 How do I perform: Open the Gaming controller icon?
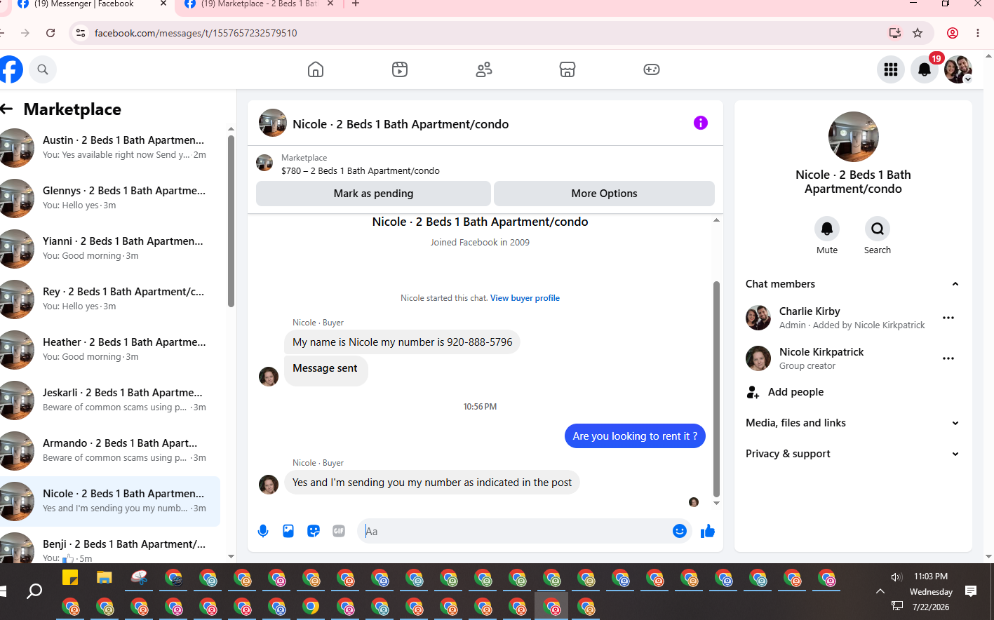(652, 69)
